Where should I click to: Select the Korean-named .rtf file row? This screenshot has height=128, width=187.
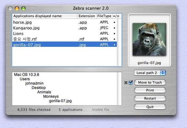click(x=65, y=39)
